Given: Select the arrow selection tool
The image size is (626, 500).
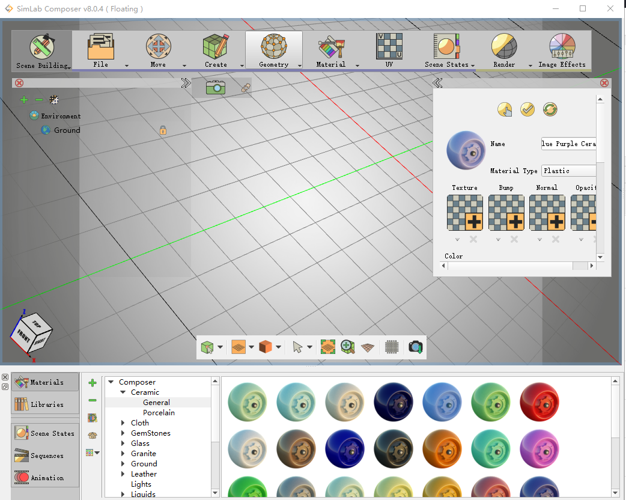Looking at the screenshot, I should pyautogui.click(x=297, y=347).
